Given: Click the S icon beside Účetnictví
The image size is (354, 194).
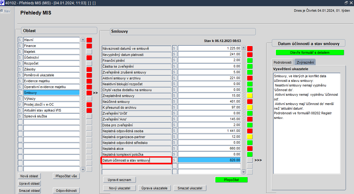Looking at the screenshot, I should click(x=20, y=57).
